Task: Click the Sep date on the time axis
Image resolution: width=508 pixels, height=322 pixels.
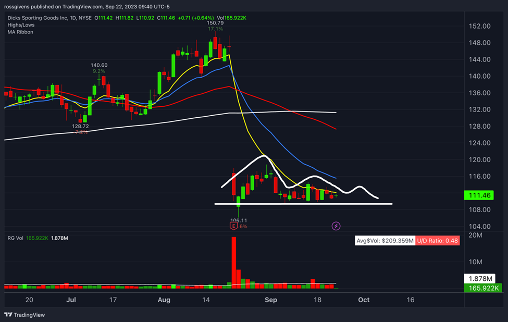Action: (x=271, y=300)
